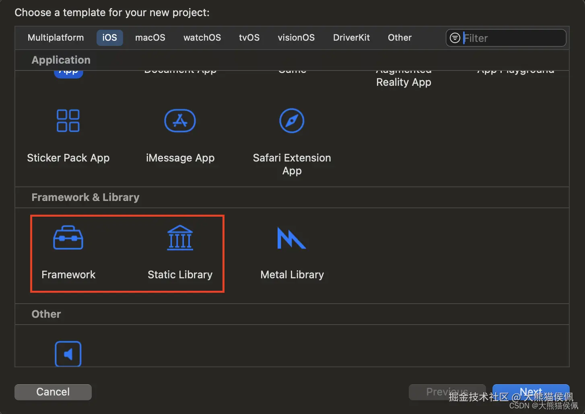Switch to the Other platform tab
Viewport: 585px width, 414px height.
(400, 37)
